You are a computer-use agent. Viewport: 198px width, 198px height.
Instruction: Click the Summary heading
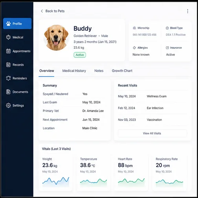[x=50, y=85]
